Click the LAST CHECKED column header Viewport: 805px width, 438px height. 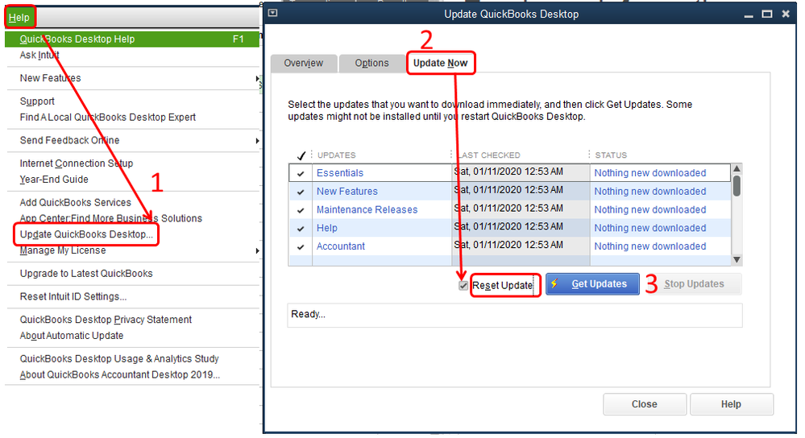pos(489,155)
